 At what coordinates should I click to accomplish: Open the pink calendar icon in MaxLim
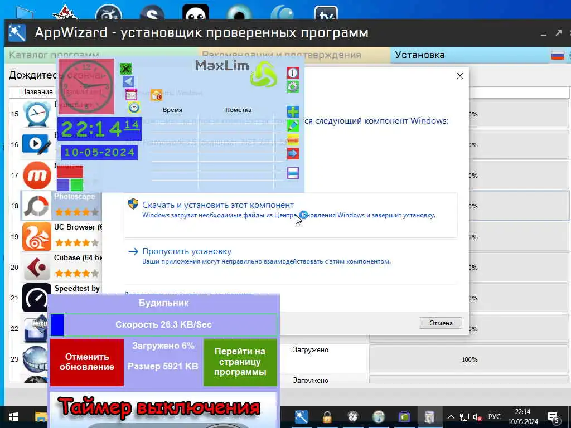coord(131,95)
